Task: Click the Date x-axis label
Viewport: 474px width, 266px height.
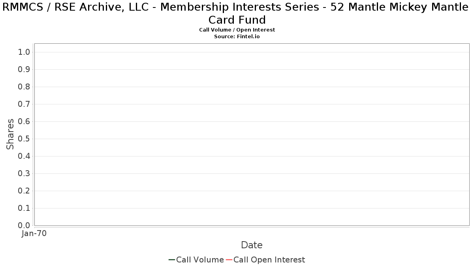Action: (x=252, y=245)
